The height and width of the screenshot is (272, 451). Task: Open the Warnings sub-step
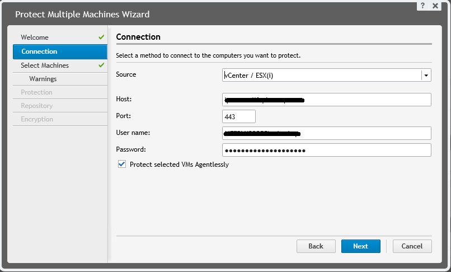[x=43, y=79]
